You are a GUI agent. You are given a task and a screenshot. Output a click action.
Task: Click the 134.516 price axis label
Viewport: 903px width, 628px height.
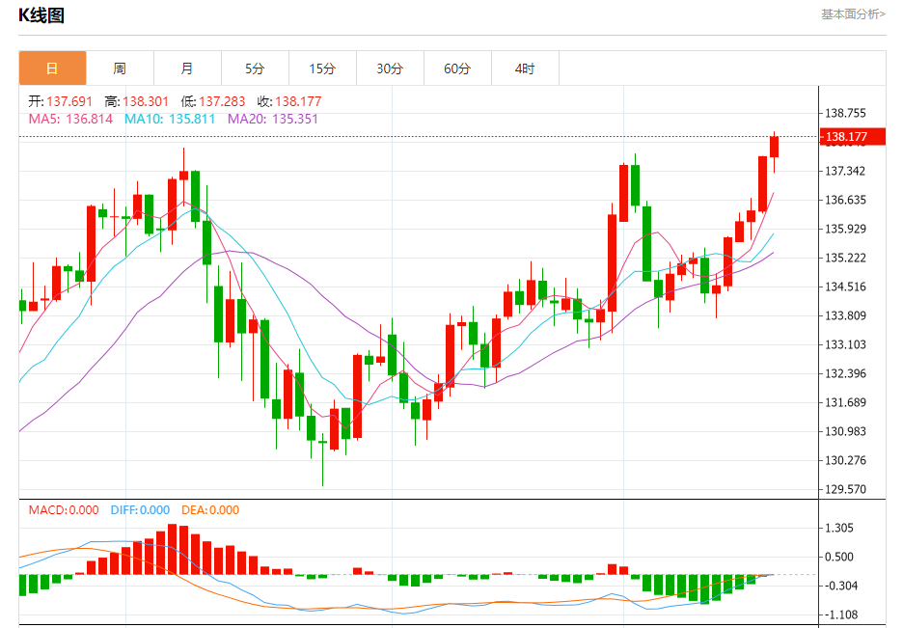[845, 287]
